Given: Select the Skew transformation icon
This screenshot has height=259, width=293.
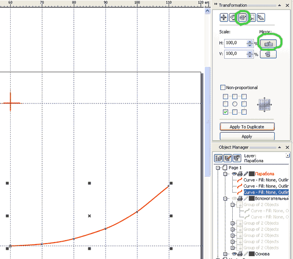Looking at the screenshot, I should click(261, 17).
